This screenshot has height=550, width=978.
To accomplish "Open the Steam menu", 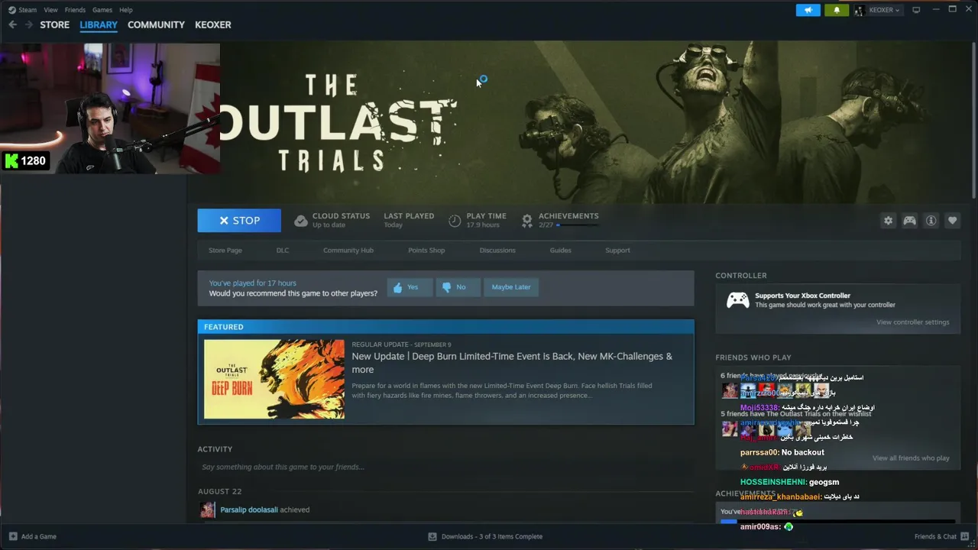I will 28,10.
